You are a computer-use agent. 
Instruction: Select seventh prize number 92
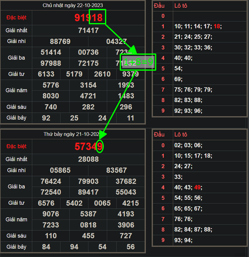46,118
